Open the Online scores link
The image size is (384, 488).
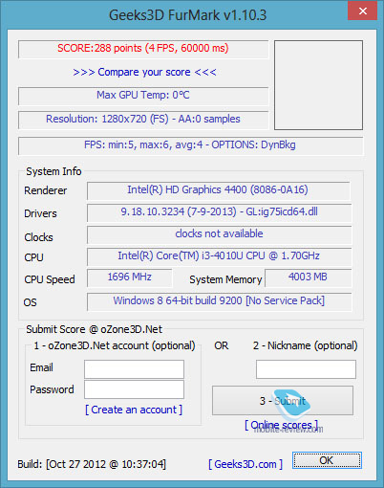tap(282, 425)
